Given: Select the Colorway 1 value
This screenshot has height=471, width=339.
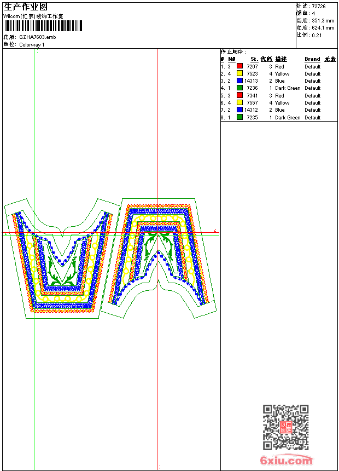Looking at the screenshot, I should pos(32,45).
